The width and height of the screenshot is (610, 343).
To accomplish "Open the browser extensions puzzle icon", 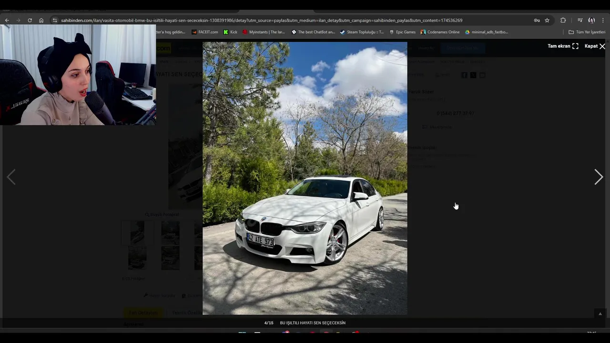I will point(563,20).
